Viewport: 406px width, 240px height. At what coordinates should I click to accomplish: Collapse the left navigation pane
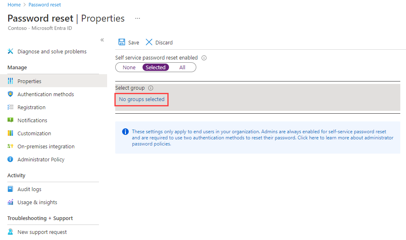[102, 40]
